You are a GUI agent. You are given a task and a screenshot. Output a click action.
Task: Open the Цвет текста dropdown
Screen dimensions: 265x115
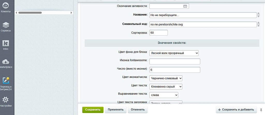pyautogui.click(x=166, y=86)
